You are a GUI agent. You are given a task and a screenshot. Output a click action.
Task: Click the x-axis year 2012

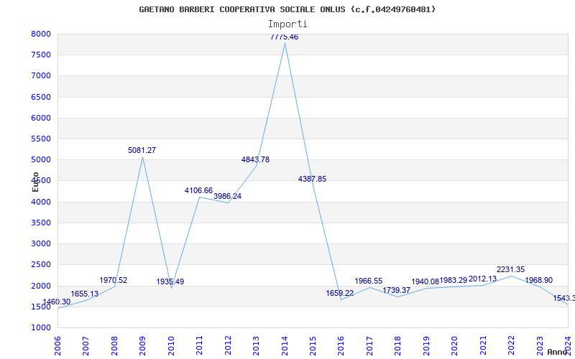[228, 346]
